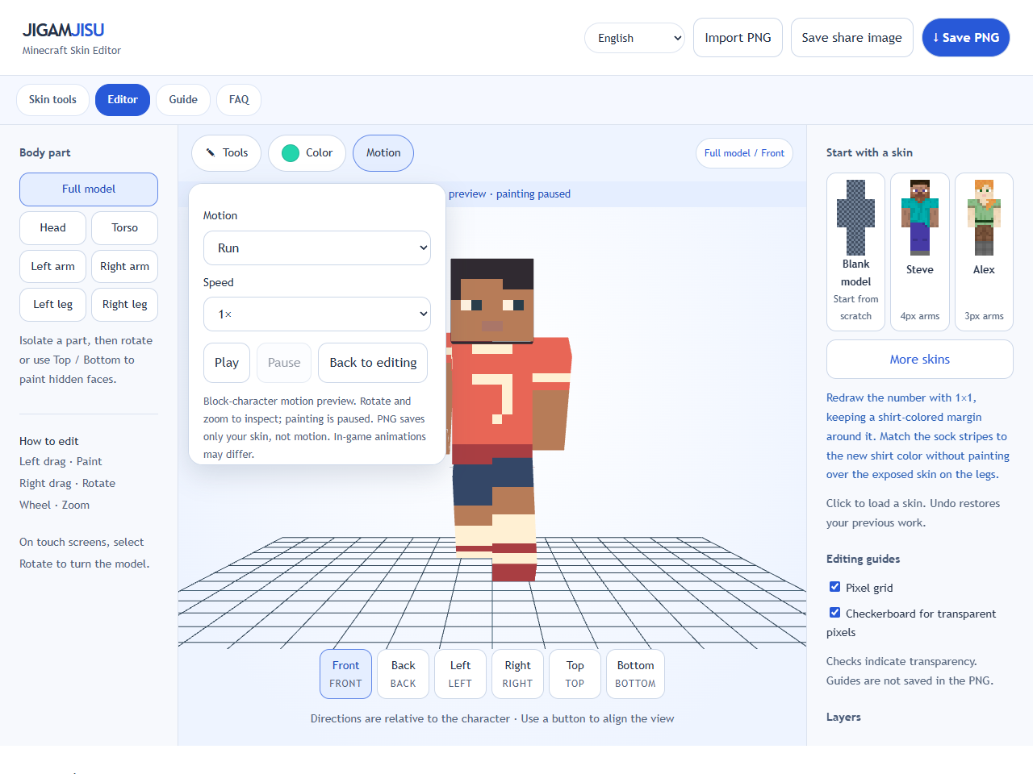The image size is (1033, 774).
Task: Open the Color picker with teal swatch
Action: click(x=307, y=152)
